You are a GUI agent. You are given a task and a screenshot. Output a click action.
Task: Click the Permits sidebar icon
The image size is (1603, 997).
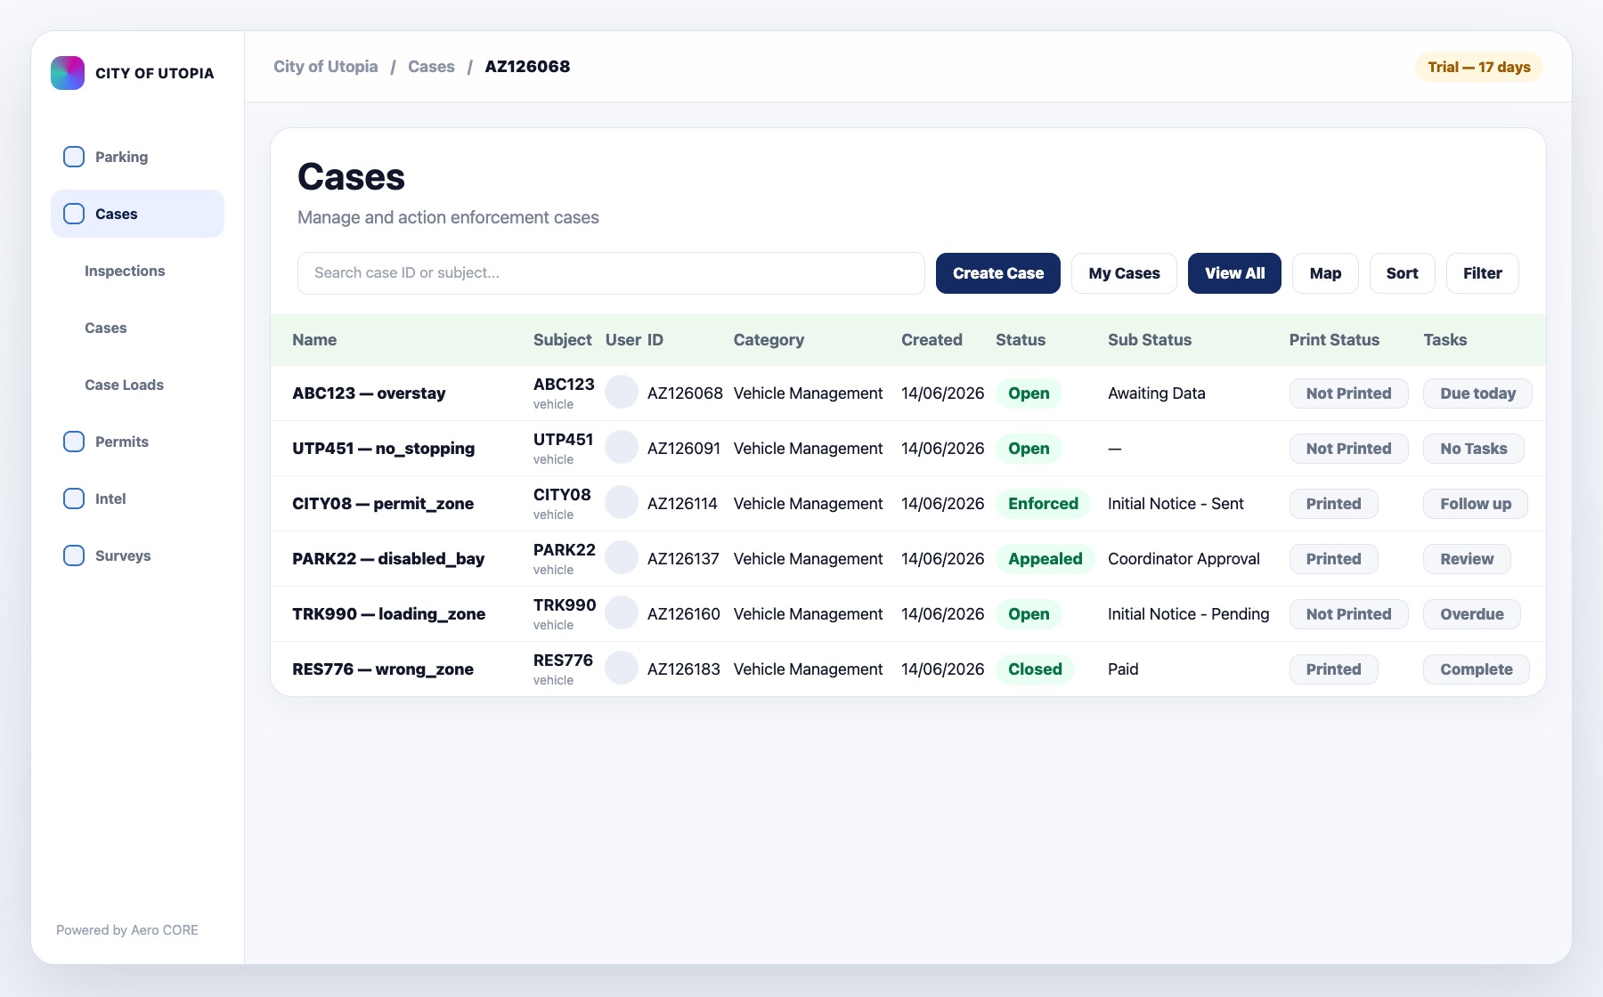point(74,442)
